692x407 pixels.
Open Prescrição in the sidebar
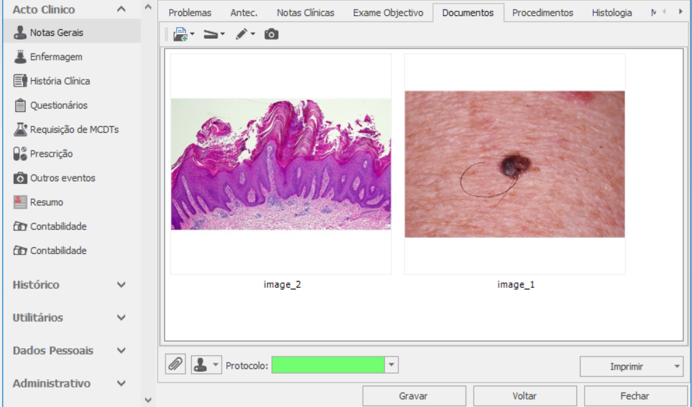point(51,154)
